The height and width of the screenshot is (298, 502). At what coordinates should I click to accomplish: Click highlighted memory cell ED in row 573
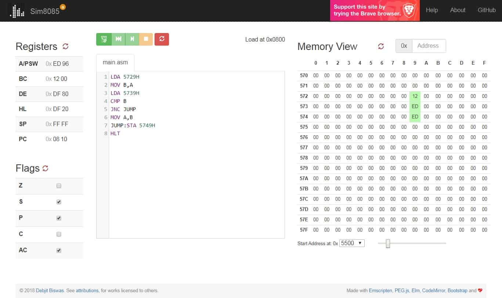pos(415,106)
